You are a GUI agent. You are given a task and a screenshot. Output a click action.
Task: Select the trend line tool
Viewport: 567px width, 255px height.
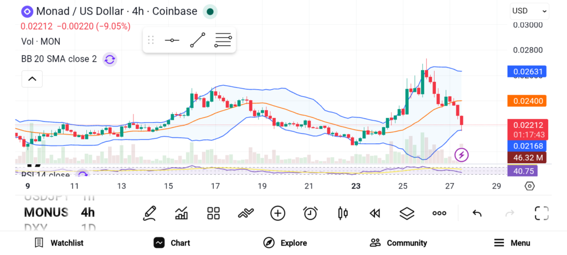[198, 40]
